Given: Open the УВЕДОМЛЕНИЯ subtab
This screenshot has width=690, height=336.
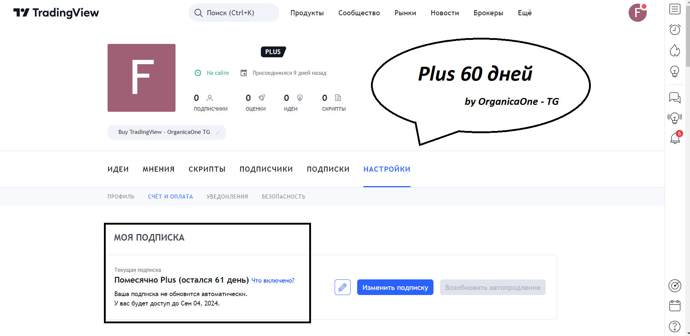Looking at the screenshot, I should pyautogui.click(x=227, y=197).
